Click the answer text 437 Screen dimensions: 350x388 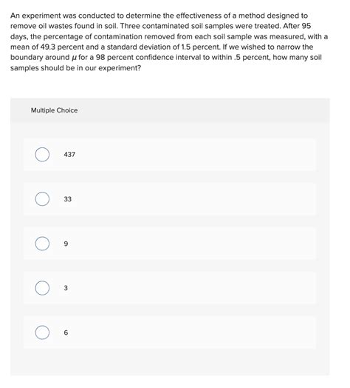(x=69, y=155)
